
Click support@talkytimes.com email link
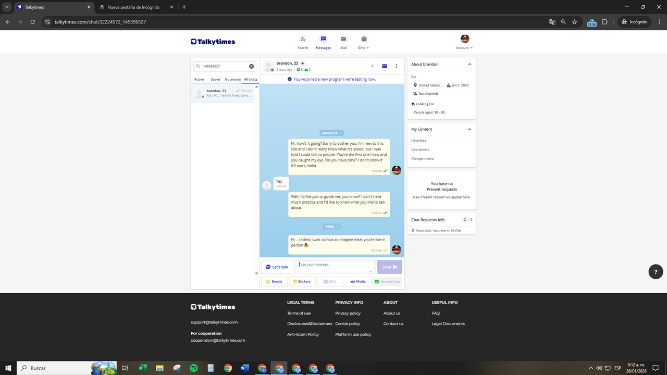[x=214, y=322]
